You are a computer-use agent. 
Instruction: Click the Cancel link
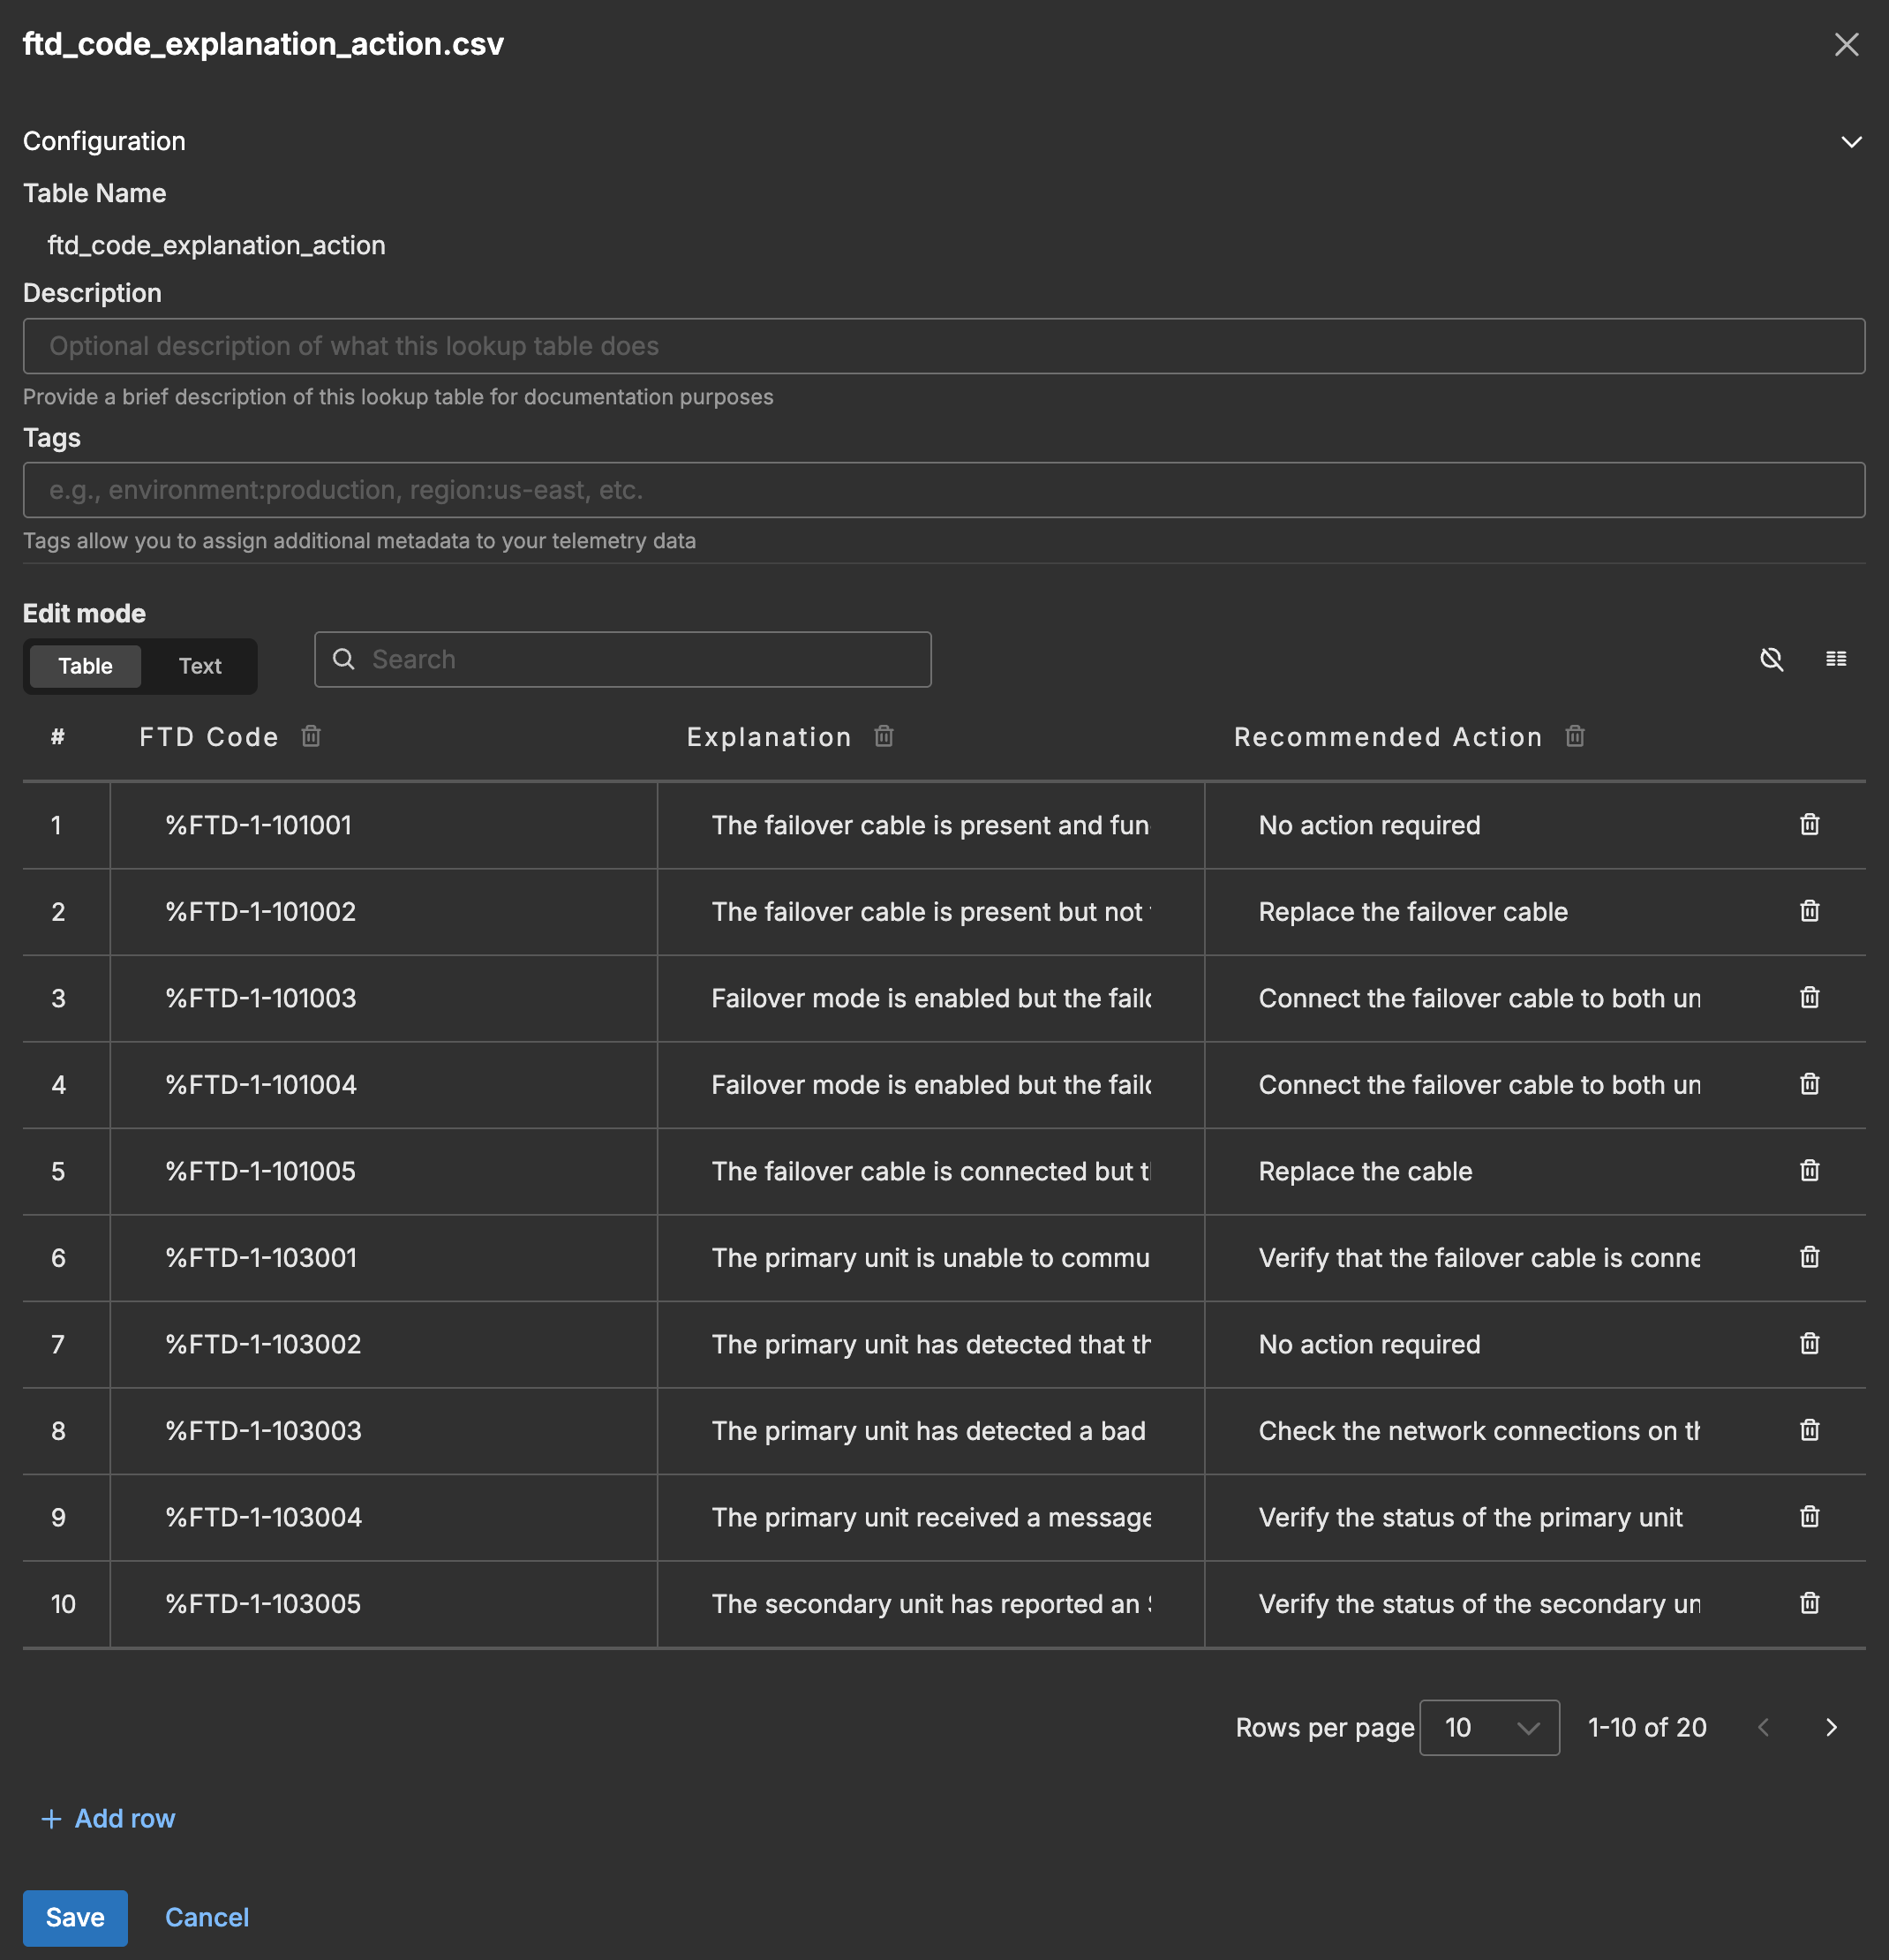[206, 1917]
